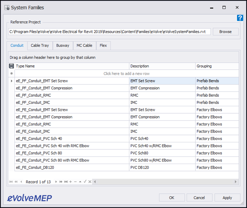Select eE_FE_Conduit_RMC type name

coord(72,124)
